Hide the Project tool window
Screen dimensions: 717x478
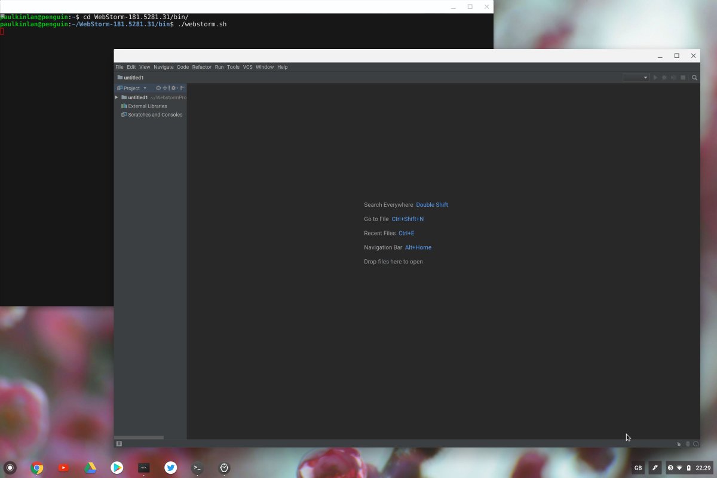182,88
